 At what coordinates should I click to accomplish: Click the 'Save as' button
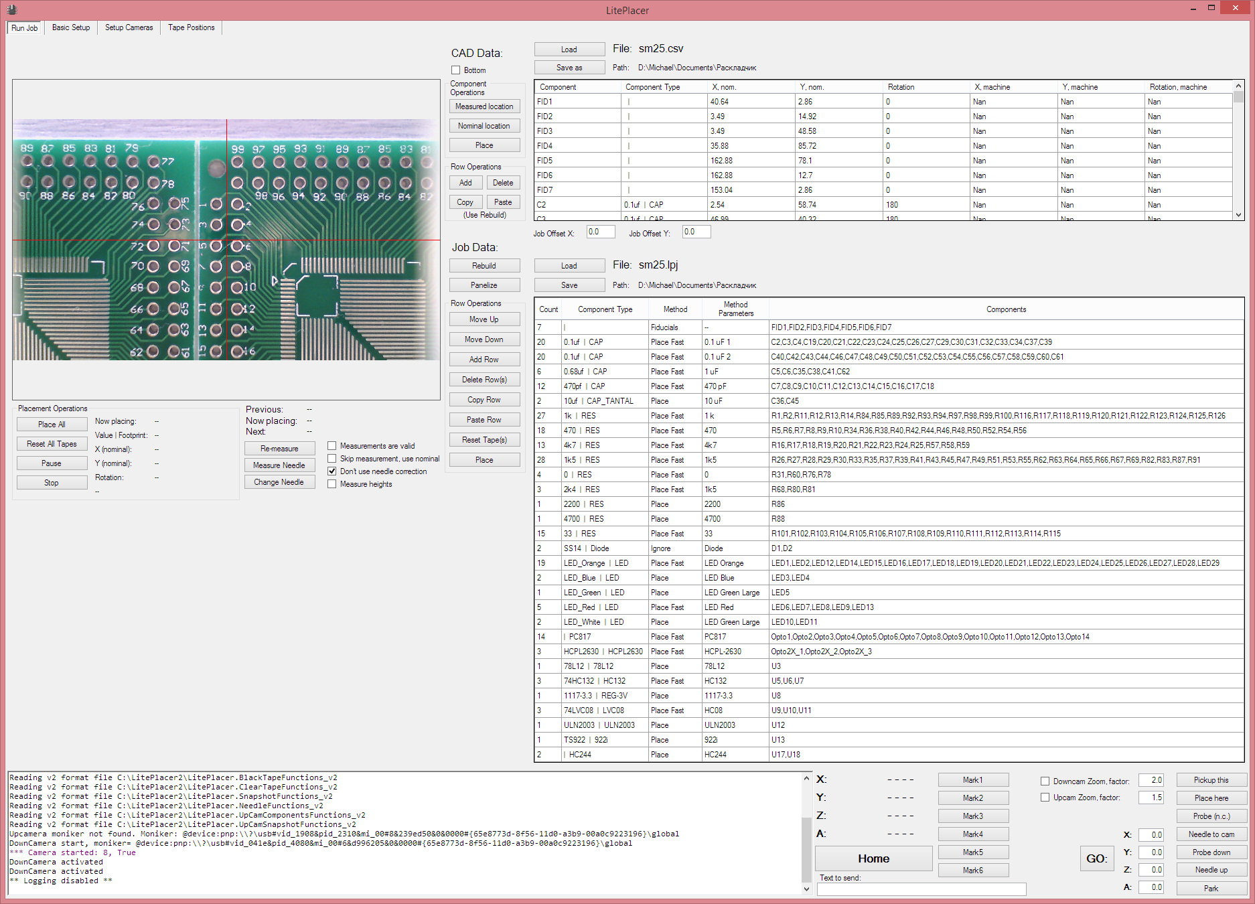(x=569, y=68)
